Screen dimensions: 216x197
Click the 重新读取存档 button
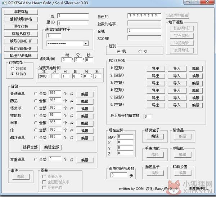point(21,19)
